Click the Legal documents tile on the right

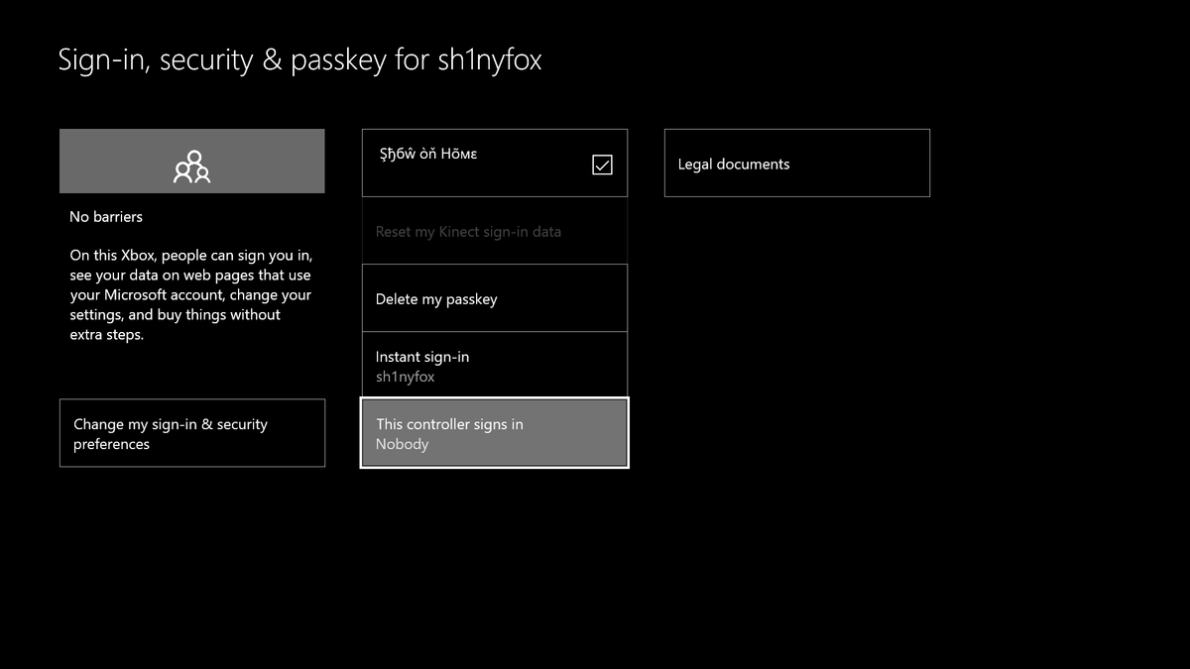pyautogui.click(x=796, y=163)
